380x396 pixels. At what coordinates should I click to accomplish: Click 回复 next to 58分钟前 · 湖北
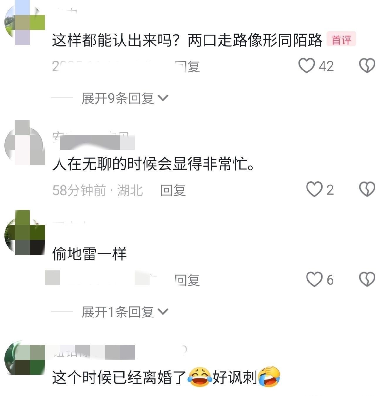[173, 190]
